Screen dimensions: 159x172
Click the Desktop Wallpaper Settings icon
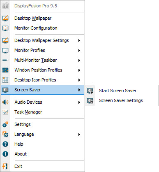(x=5, y=40)
